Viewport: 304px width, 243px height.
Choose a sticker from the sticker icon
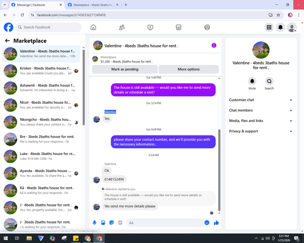pyautogui.click(x=111, y=223)
